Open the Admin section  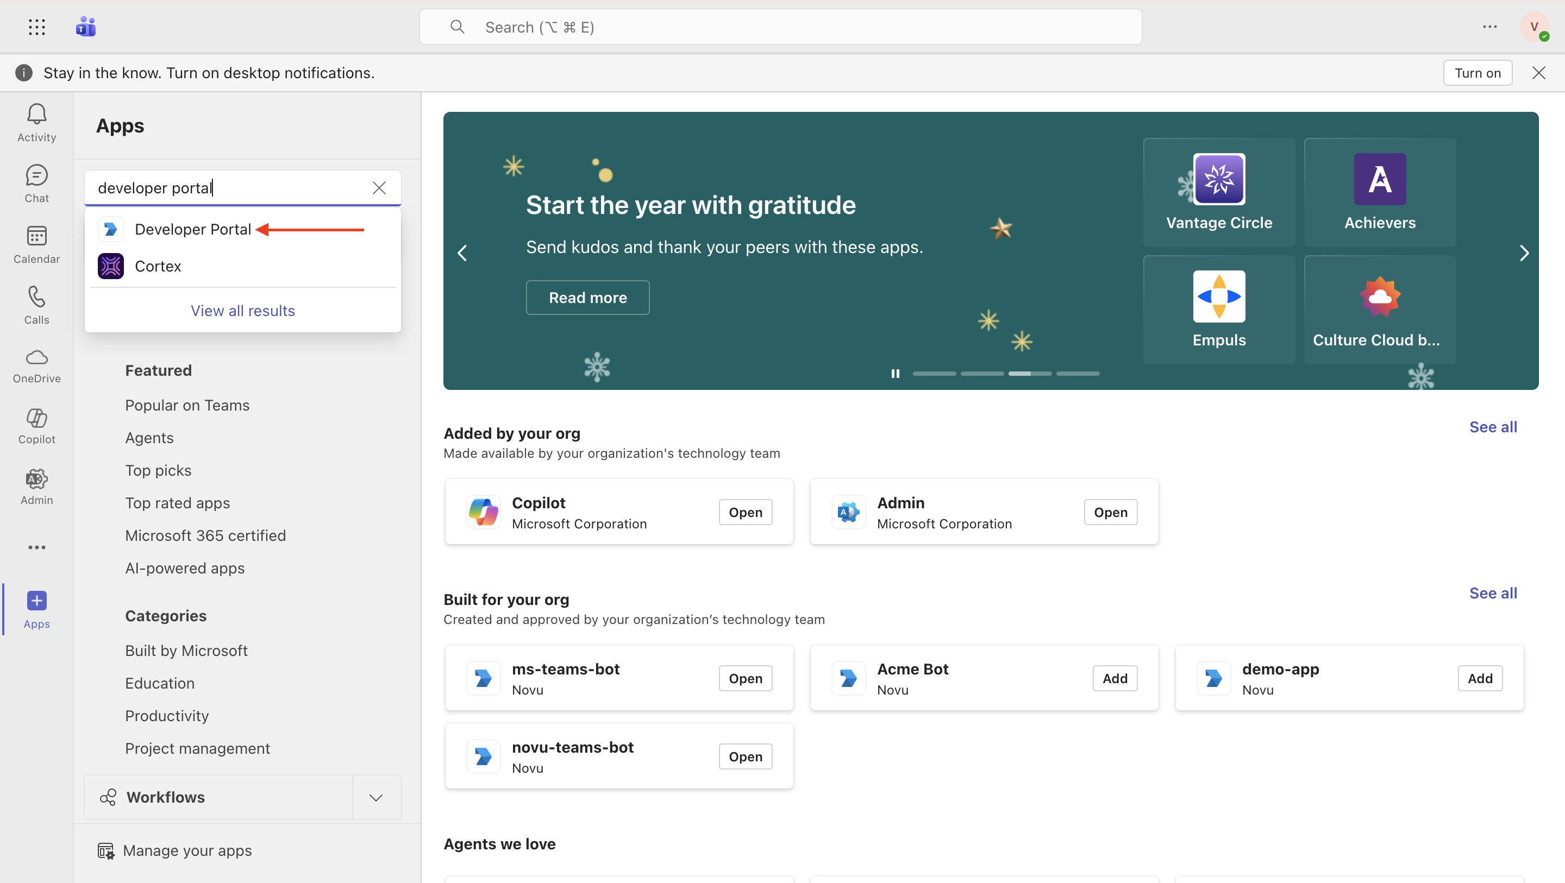tap(36, 486)
